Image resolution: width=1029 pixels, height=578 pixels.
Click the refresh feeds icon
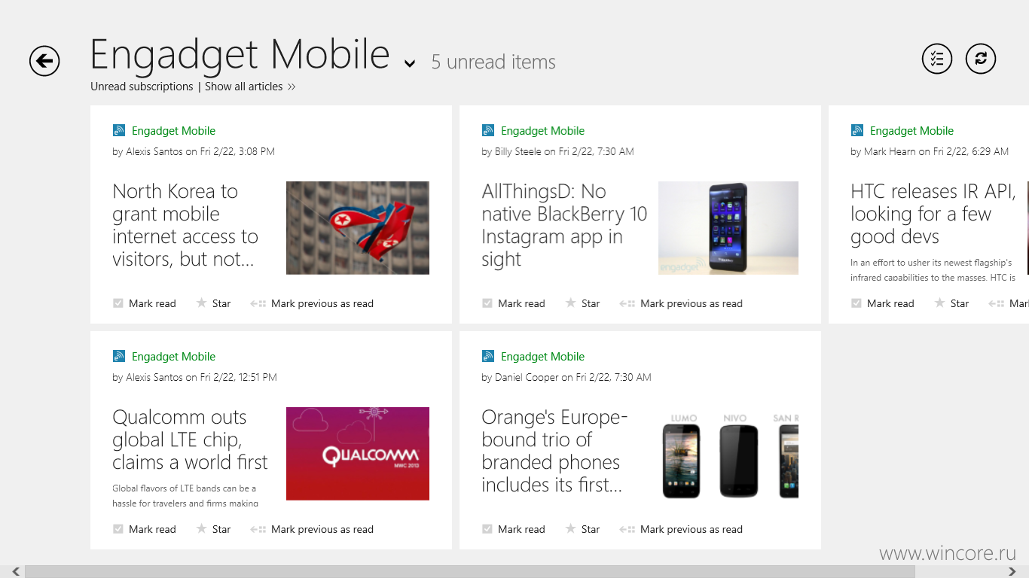coord(981,59)
